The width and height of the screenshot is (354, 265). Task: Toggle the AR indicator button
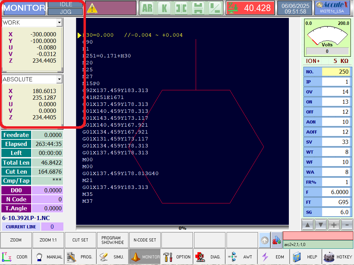click(148, 8)
